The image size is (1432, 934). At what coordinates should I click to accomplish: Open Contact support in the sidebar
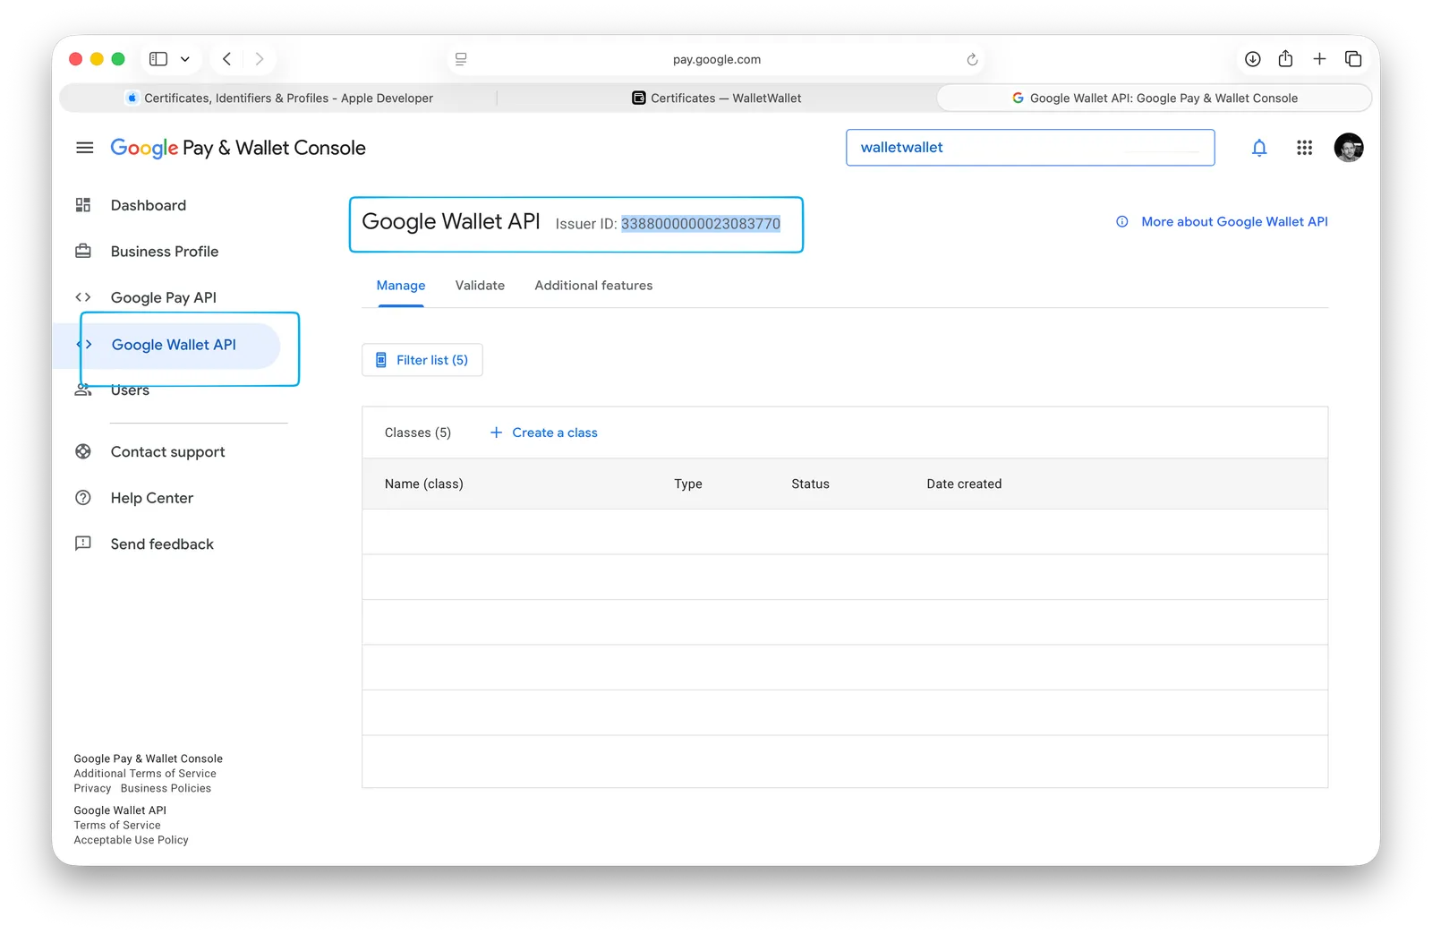[168, 452]
